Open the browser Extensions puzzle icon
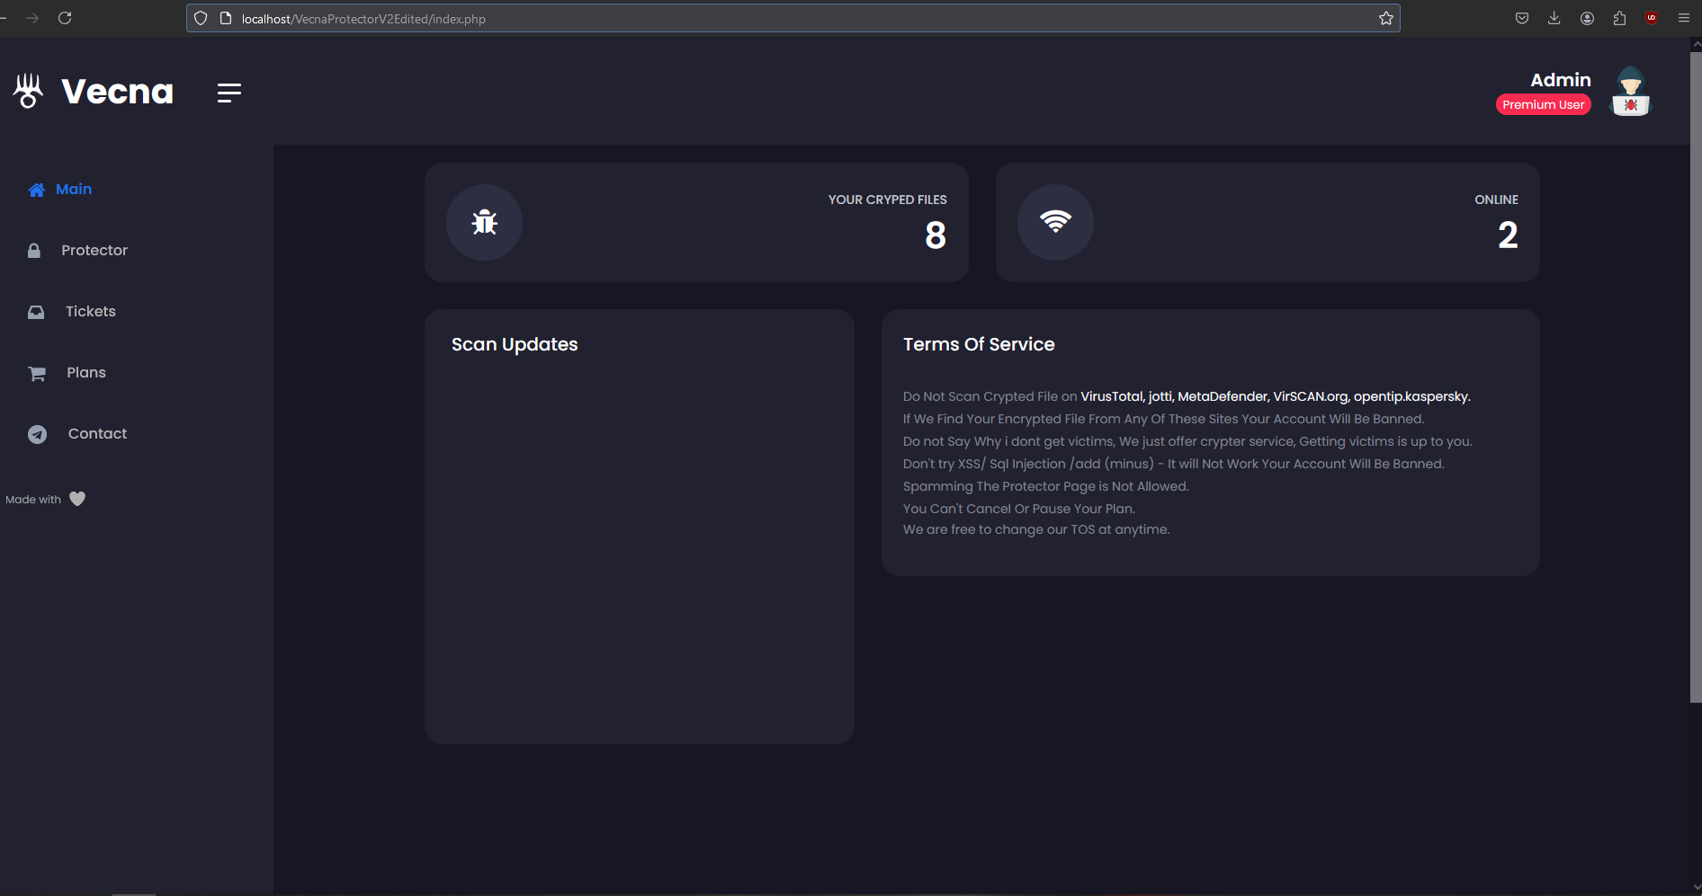This screenshot has height=896, width=1702. pos(1619,18)
